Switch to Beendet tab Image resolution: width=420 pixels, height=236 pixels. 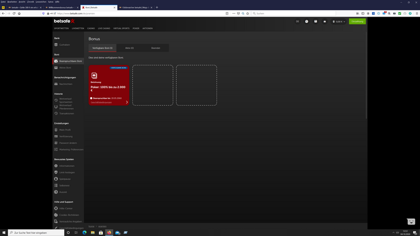pyautogui.click(x=156, y=48)
